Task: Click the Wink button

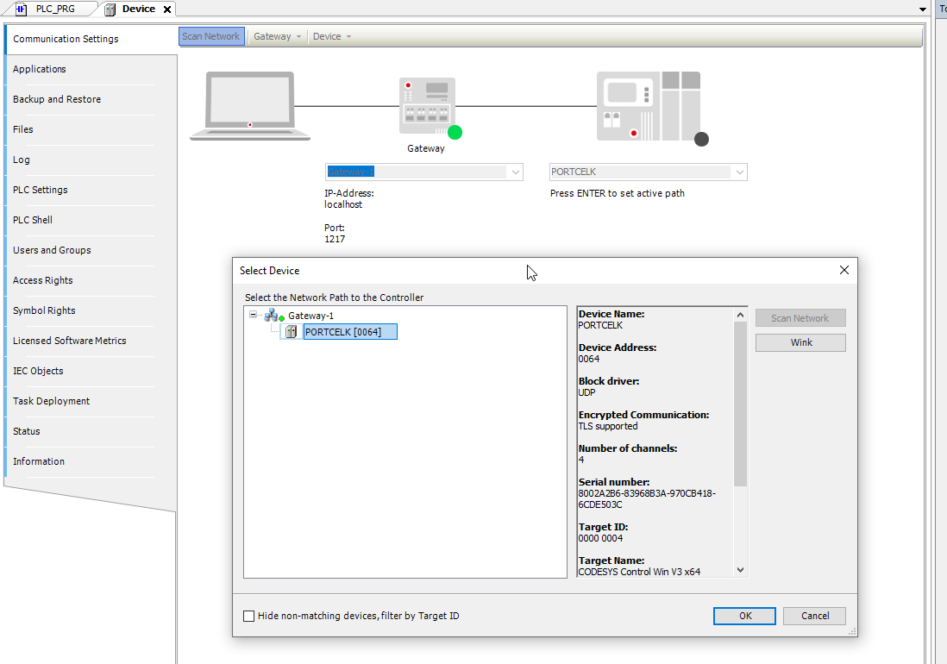Action: (x=800, y=342)
